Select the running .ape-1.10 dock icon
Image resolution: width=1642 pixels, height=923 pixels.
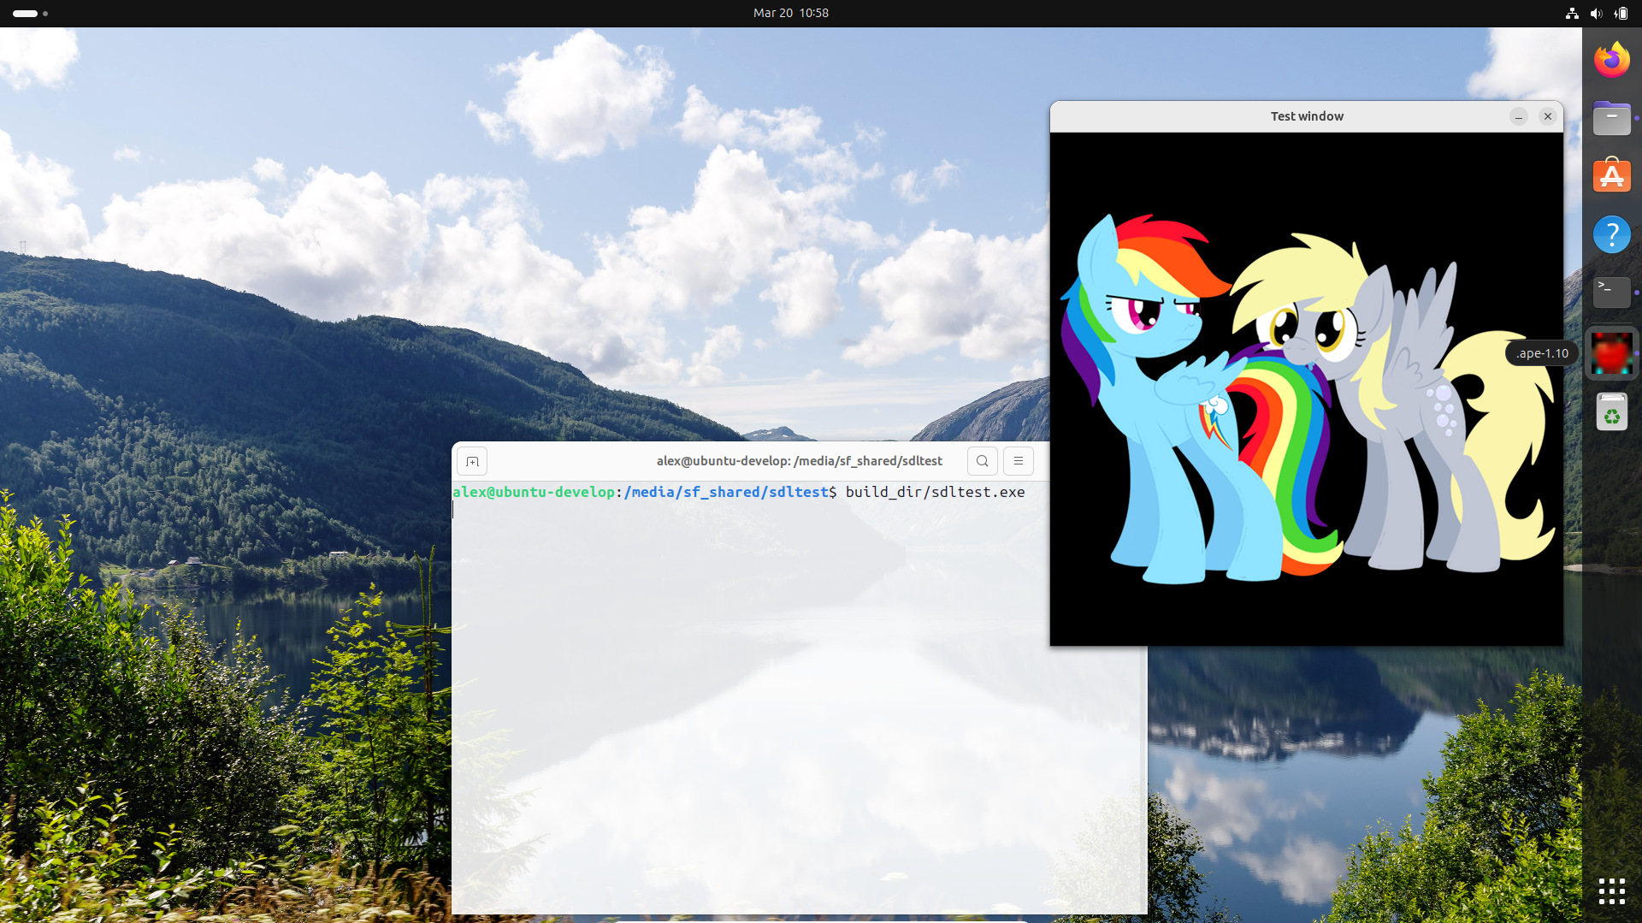pyautogui.click(x=1611, y=352)
